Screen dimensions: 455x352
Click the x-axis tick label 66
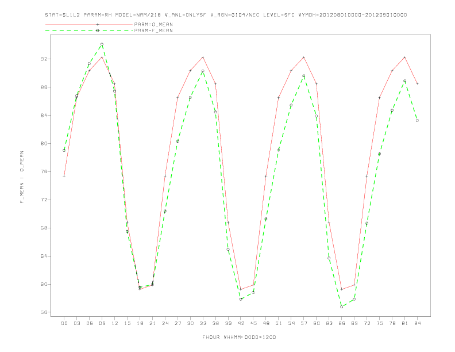pos(342,323)
